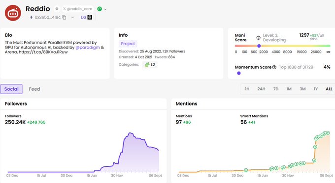Click the Moni Score help question icon

pos(258,38)
